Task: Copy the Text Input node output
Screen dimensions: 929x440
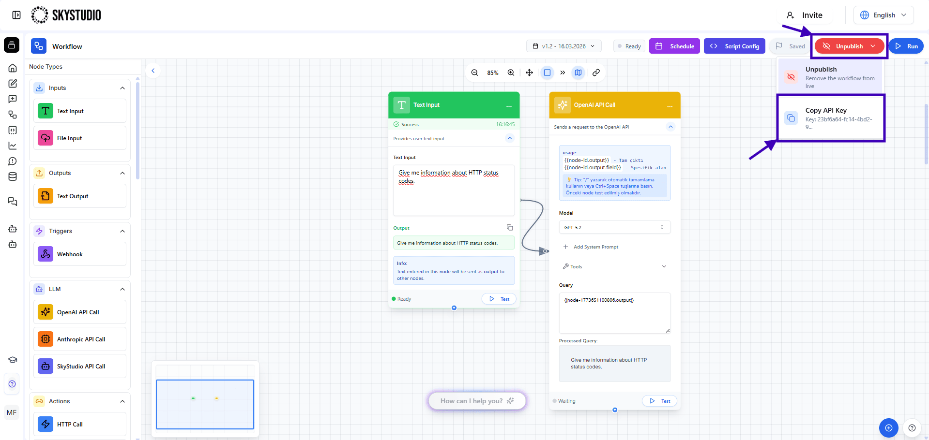Action: (510, 227)
